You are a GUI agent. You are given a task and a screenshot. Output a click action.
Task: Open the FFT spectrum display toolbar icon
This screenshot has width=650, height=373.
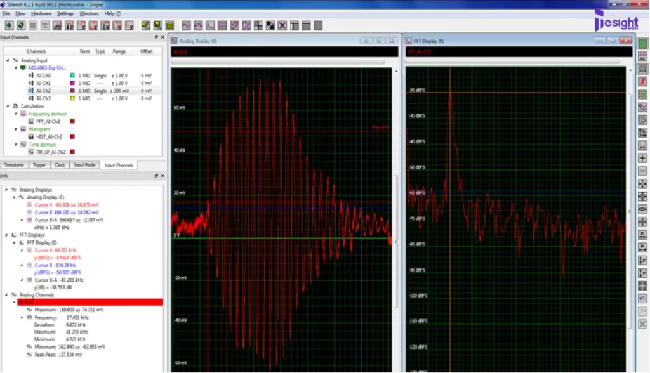[x=210, y=26]
